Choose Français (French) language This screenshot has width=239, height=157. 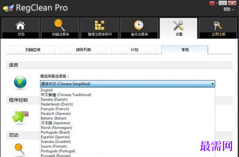coord(128,109)
